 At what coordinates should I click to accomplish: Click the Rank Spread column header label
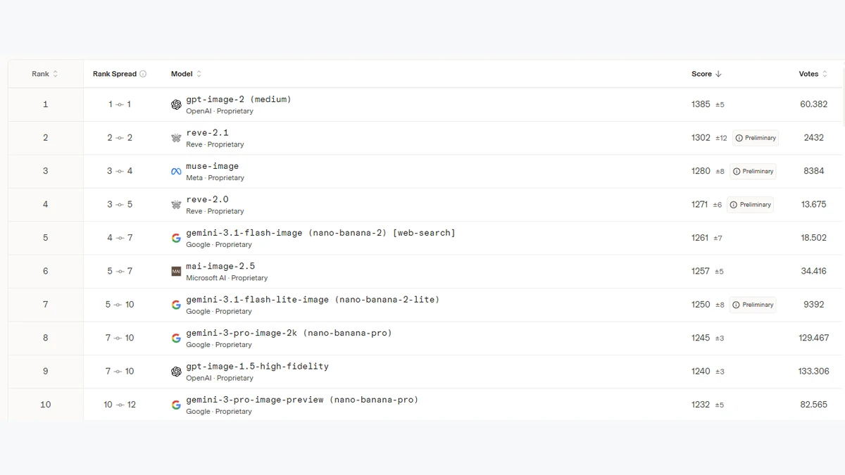[115, 74]
